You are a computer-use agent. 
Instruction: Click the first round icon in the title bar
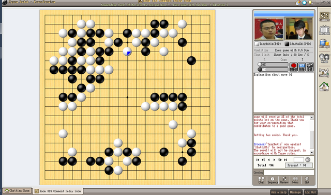coord(298,3)
